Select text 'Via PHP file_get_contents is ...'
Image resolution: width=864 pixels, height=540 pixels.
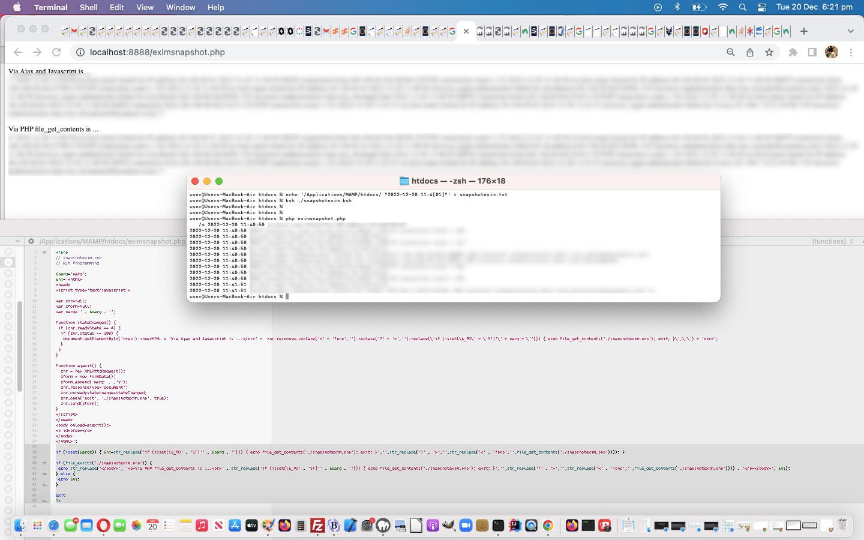point(53,129)
